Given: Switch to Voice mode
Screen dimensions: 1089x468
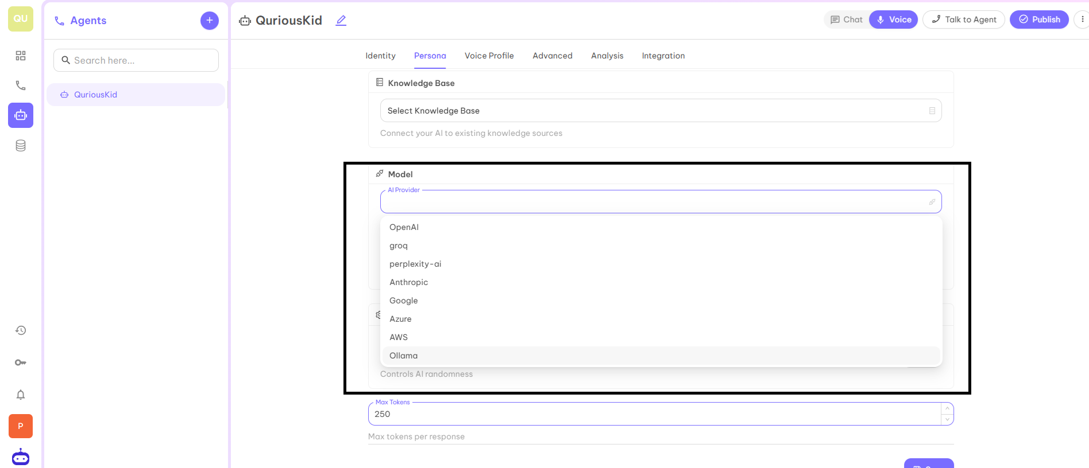Looking at the screenshot, I should point(894,19).
